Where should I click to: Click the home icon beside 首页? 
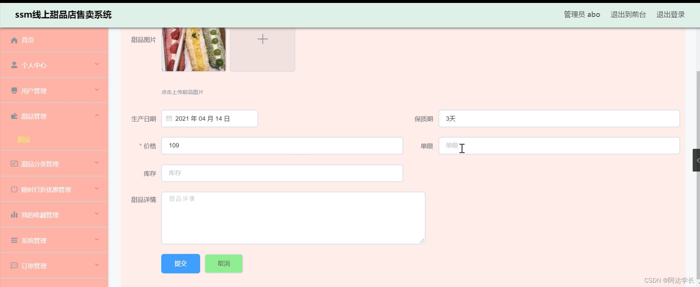coord(14,40)
